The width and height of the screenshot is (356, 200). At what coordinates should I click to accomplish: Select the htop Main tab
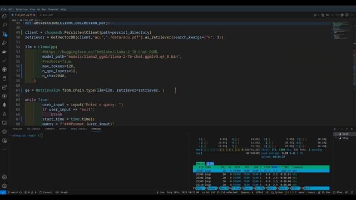tap(200, 163)
